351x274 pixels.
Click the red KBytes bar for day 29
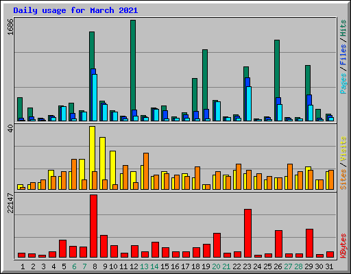point(309,243)
